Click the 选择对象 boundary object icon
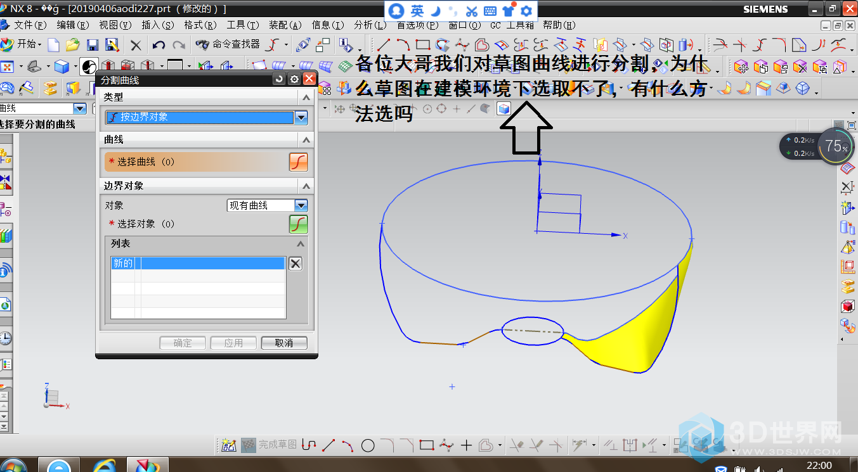 (299, 224)
